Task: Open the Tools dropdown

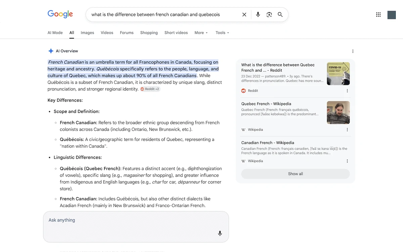Action: (x=222, y=33)
